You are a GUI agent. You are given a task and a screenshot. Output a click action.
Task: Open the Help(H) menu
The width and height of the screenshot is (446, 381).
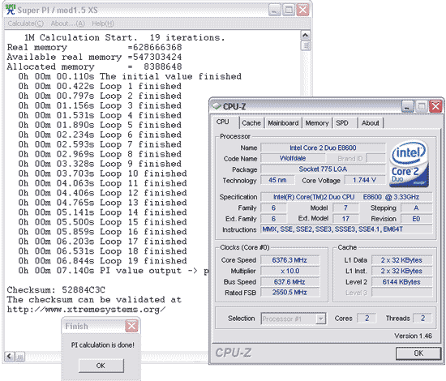coord(103,24)
